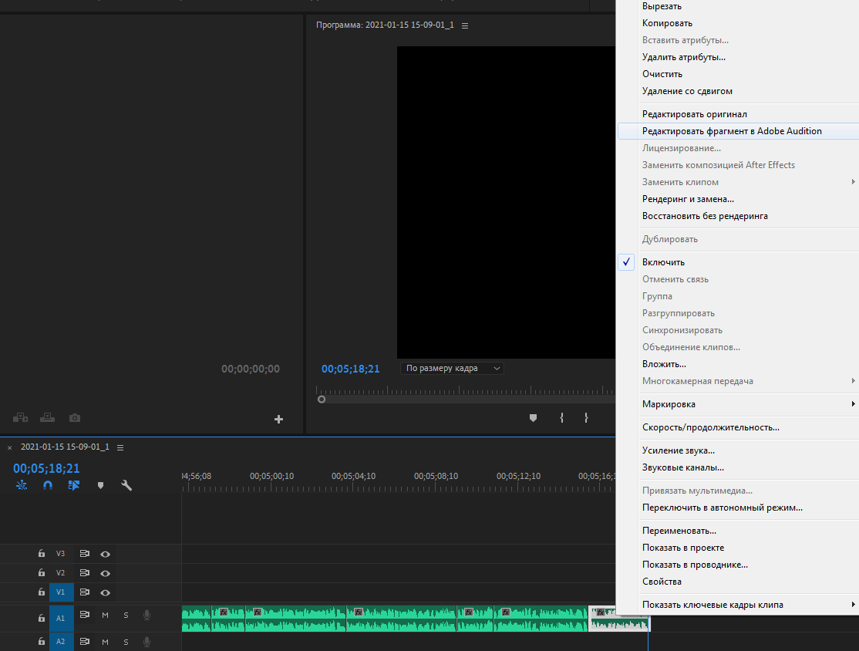Open the 'По размеру кадра' zoom dropdown
The image size is (859, 651).
tap(453, 369)
